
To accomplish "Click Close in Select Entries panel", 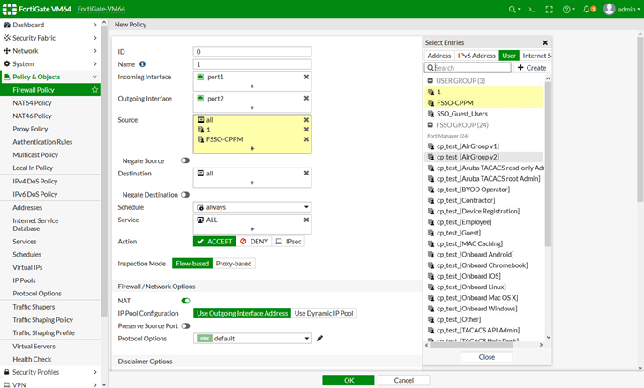I will [487, 357].
